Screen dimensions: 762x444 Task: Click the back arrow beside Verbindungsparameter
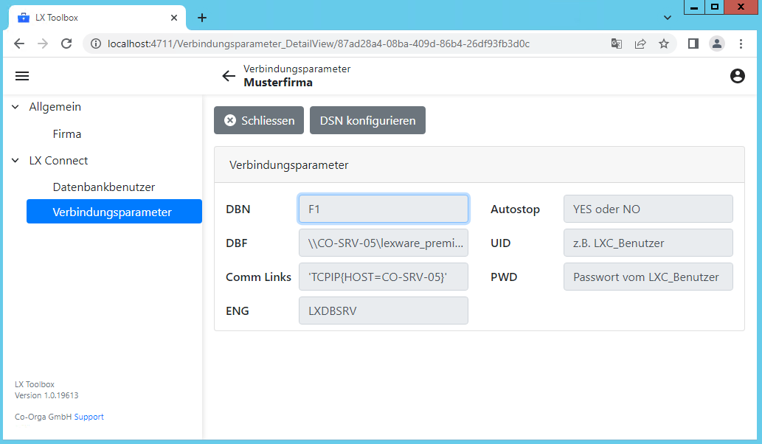(229, 76)
